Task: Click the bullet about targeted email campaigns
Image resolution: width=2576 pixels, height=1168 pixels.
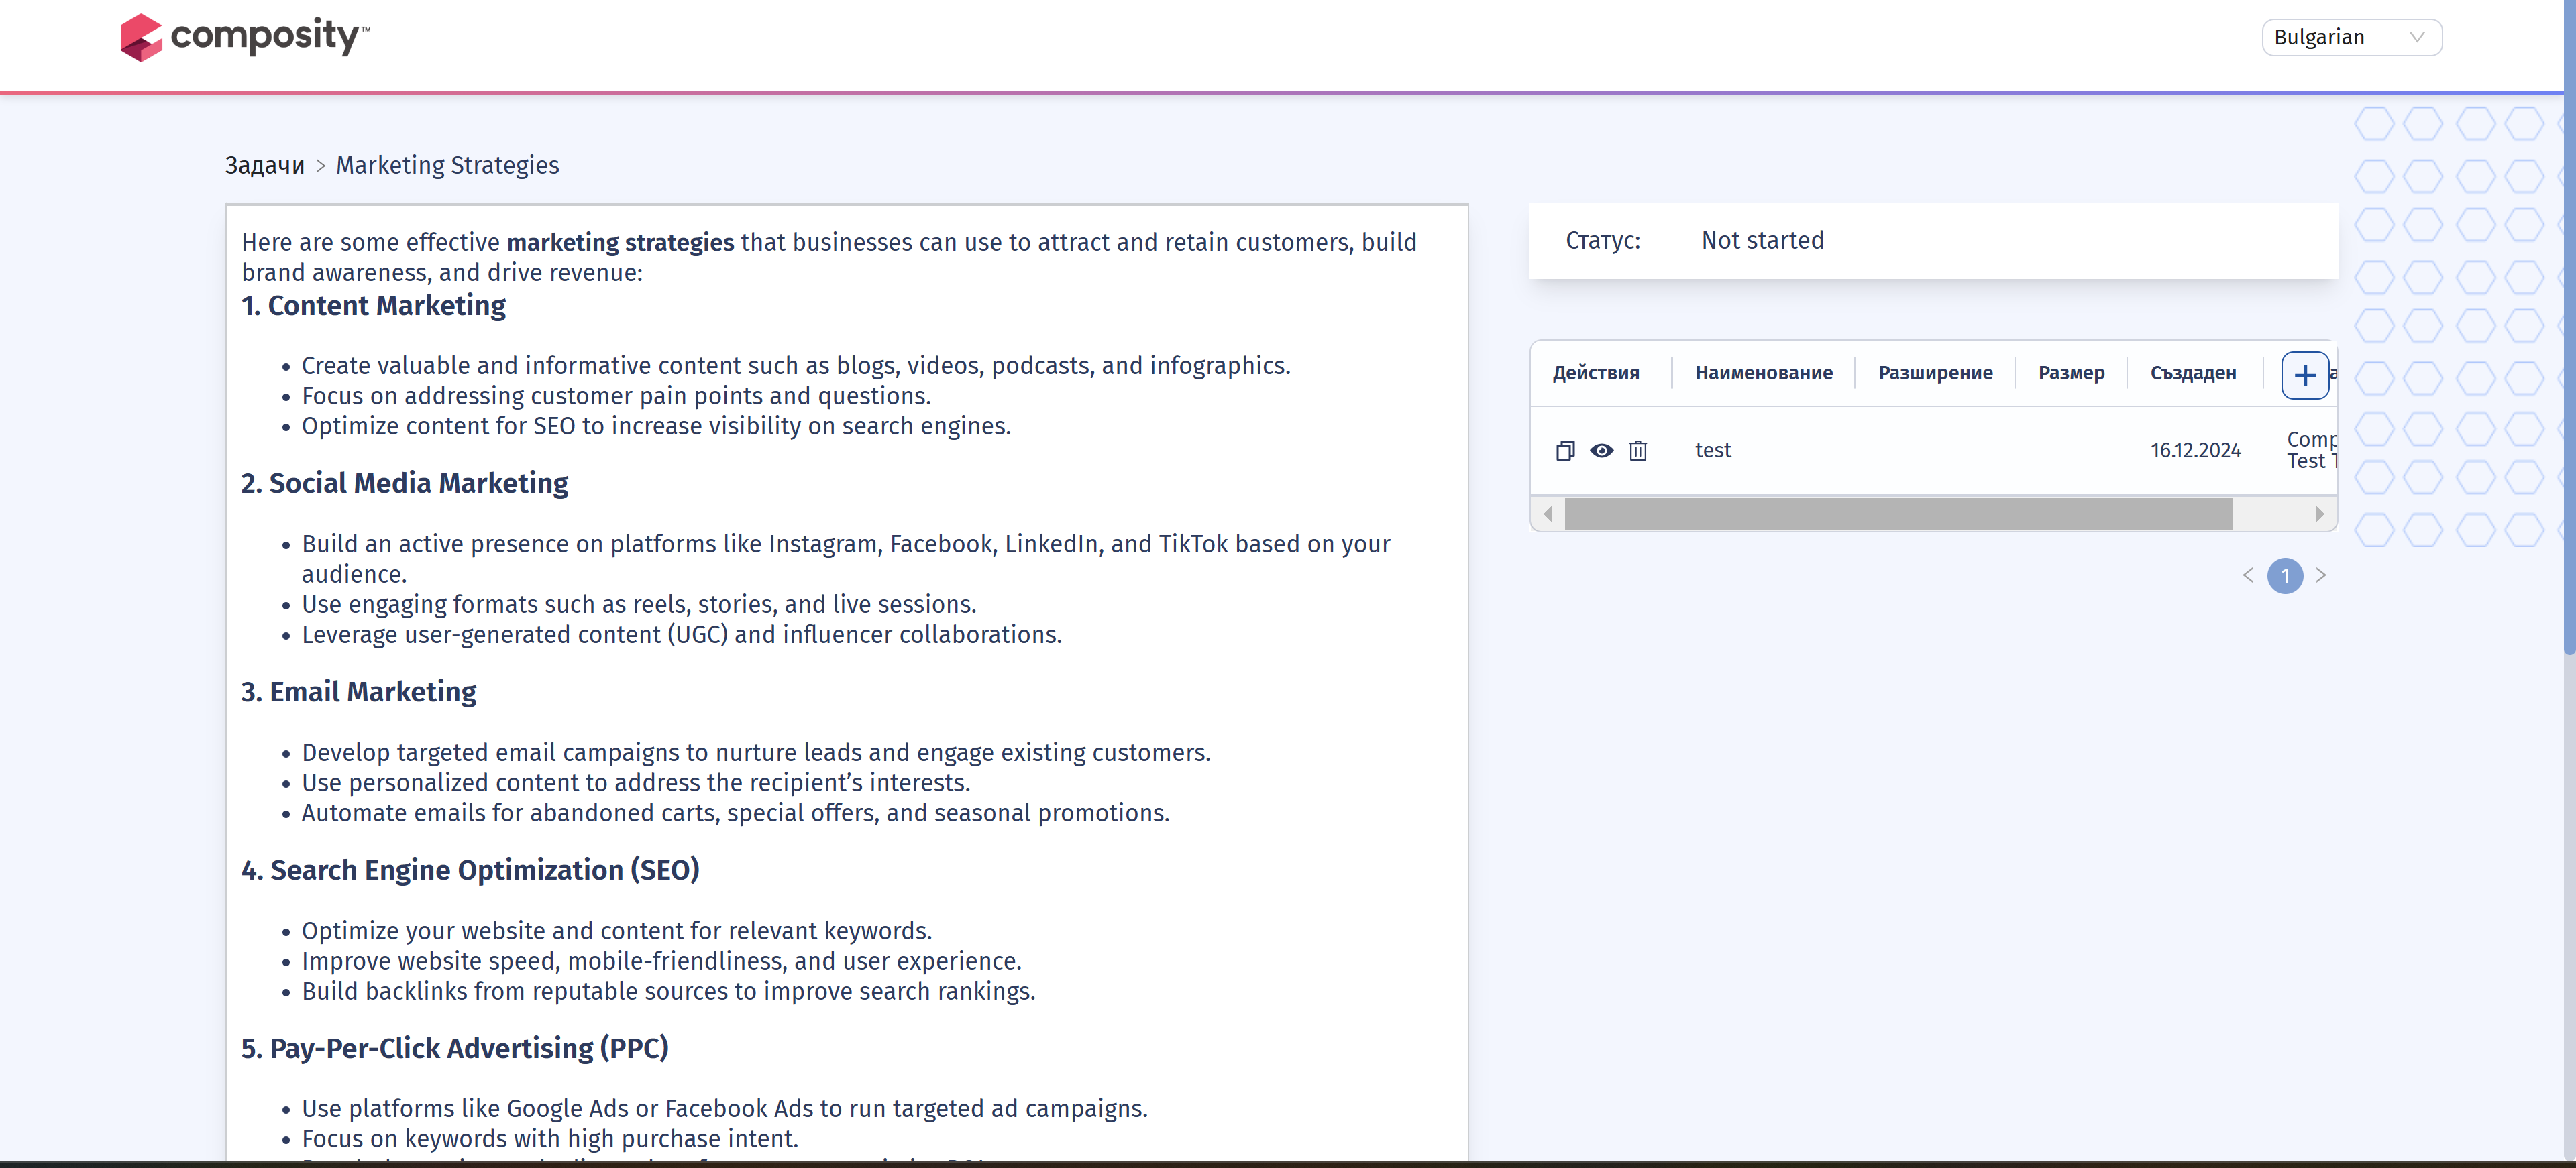Action: [756, 754]
